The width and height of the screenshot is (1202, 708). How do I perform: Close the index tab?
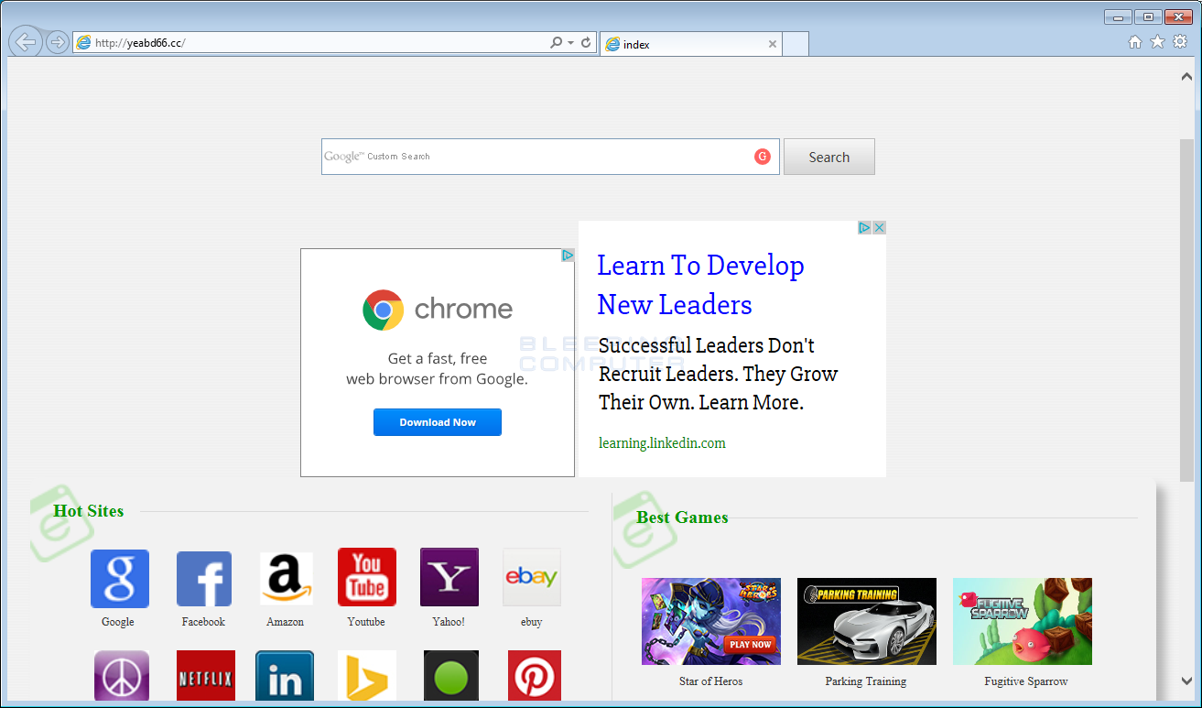(773, 44)
